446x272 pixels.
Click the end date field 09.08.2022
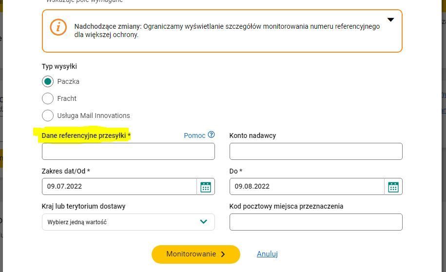coord(307,186)
